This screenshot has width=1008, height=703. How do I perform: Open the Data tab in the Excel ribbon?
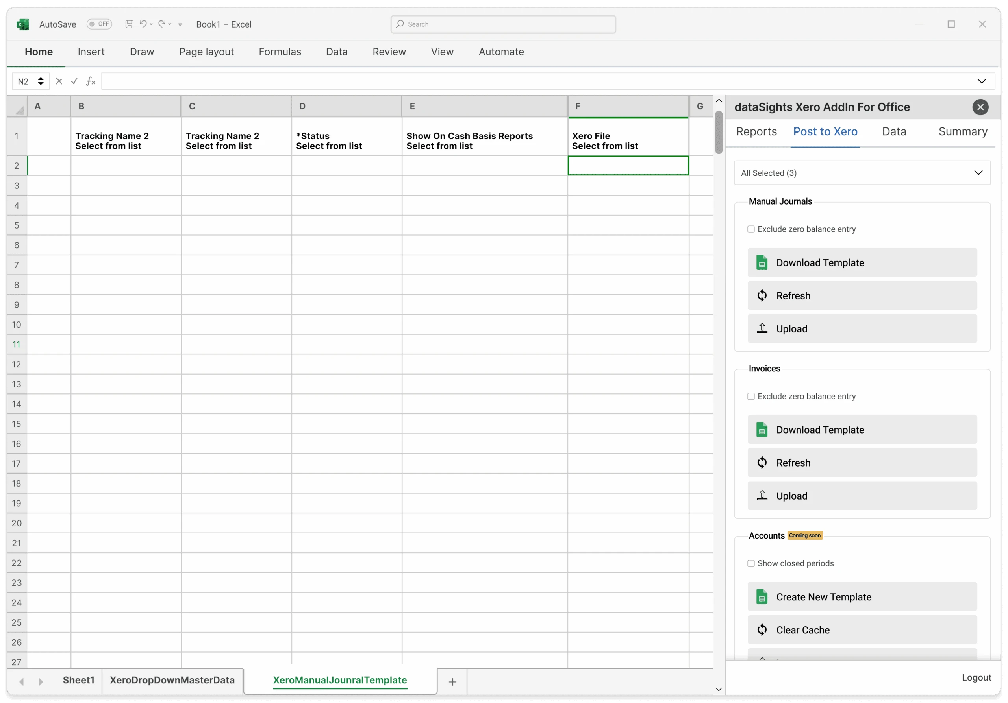pyautogui.click(x=337, y=52)
